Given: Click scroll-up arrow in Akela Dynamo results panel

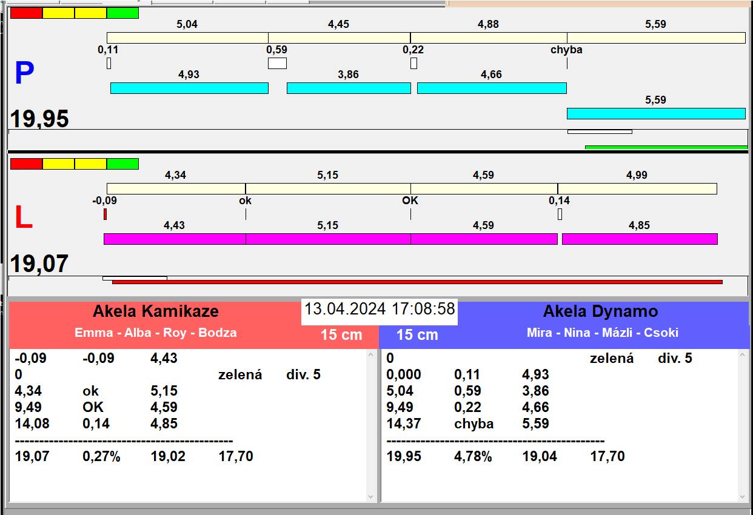Looking at the screenshot, I should (743, 356).
